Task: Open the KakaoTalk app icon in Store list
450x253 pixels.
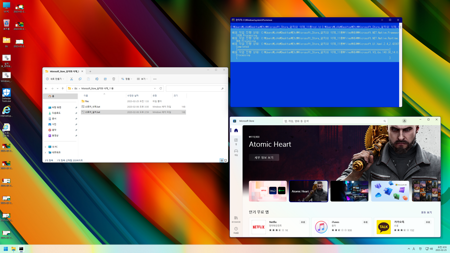Action: pos(384,227)
